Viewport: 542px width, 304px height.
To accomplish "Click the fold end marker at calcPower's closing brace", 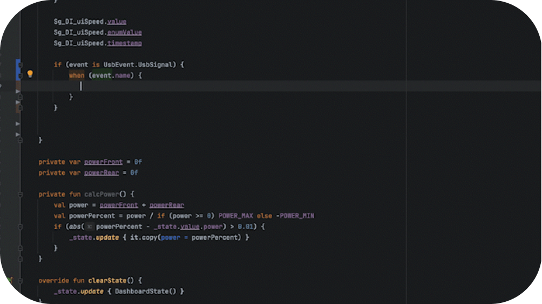I will [21, 259].
